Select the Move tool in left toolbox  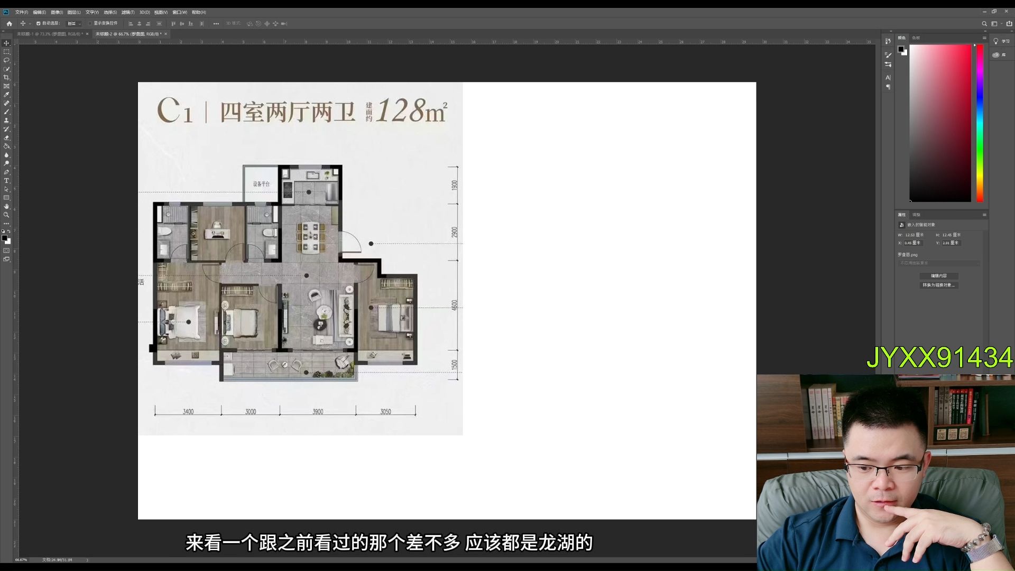6,43
